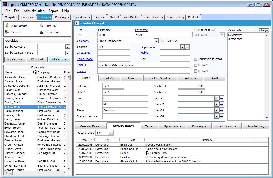Click the All Records button

pos(59,59)
